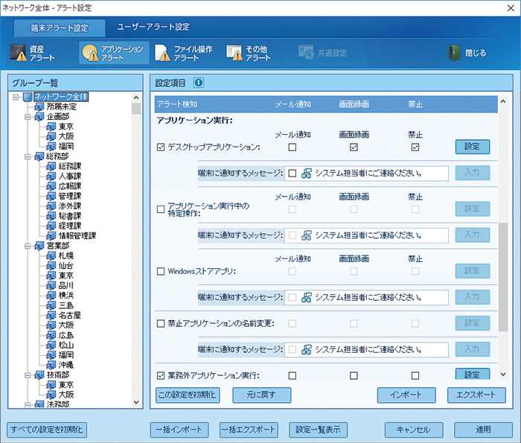Click the キャンセル button

pyautogui.click(x=414, y=430)
